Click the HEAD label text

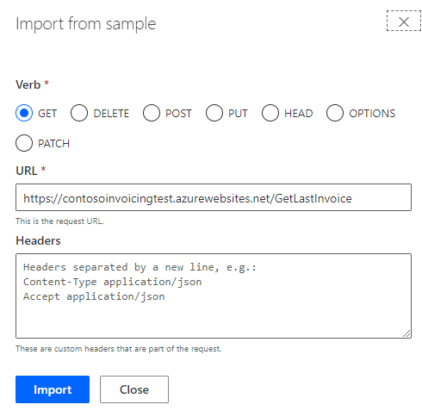pyautogui.click(x=298, y=114)
